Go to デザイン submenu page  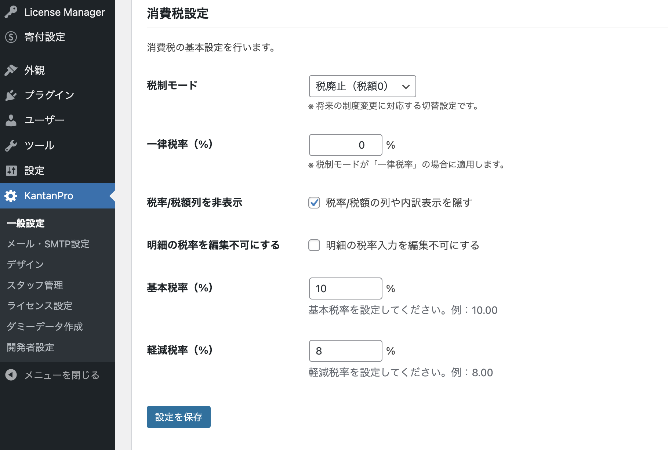tap(25, 265)
